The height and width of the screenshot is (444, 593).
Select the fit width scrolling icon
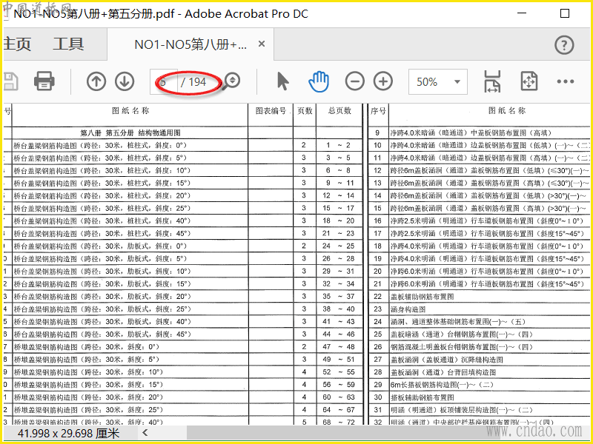[492, 81]
